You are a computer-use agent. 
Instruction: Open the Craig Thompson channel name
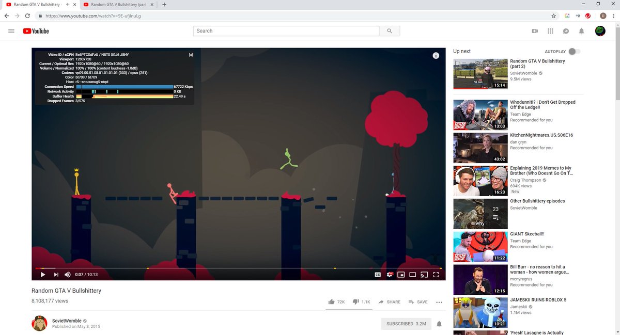tap(525, 180)
